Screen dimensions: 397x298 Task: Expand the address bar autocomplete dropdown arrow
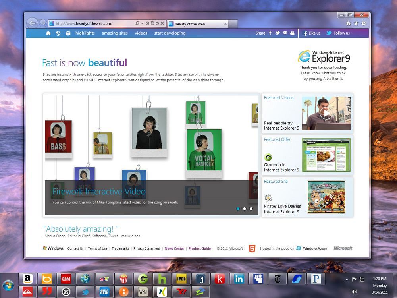142,23
